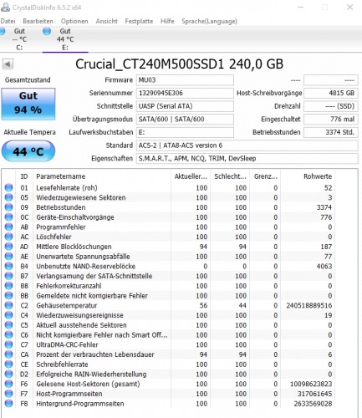
Task: Click raw value 4063 of NAND-Reserveblöcke
Action: 324,266
